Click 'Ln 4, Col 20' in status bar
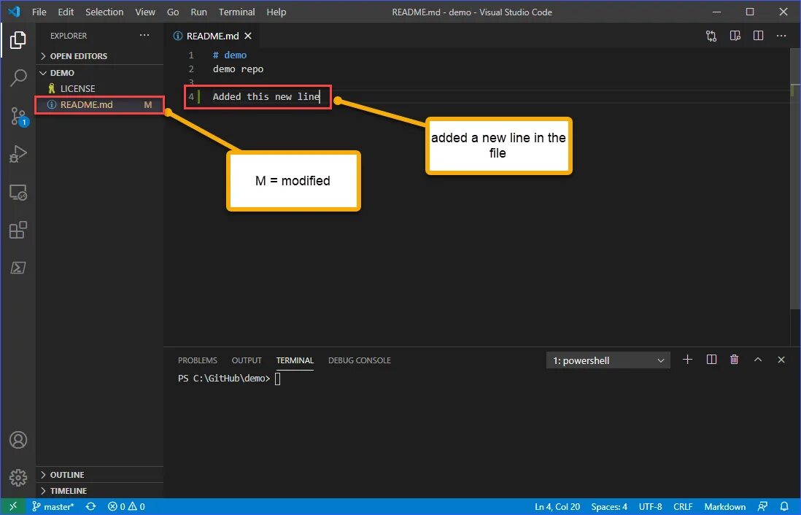Viewport: 801px width, 515px height. click(557, 506)
